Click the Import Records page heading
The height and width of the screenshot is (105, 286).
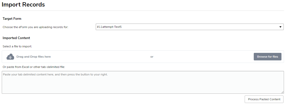(23, 5)
